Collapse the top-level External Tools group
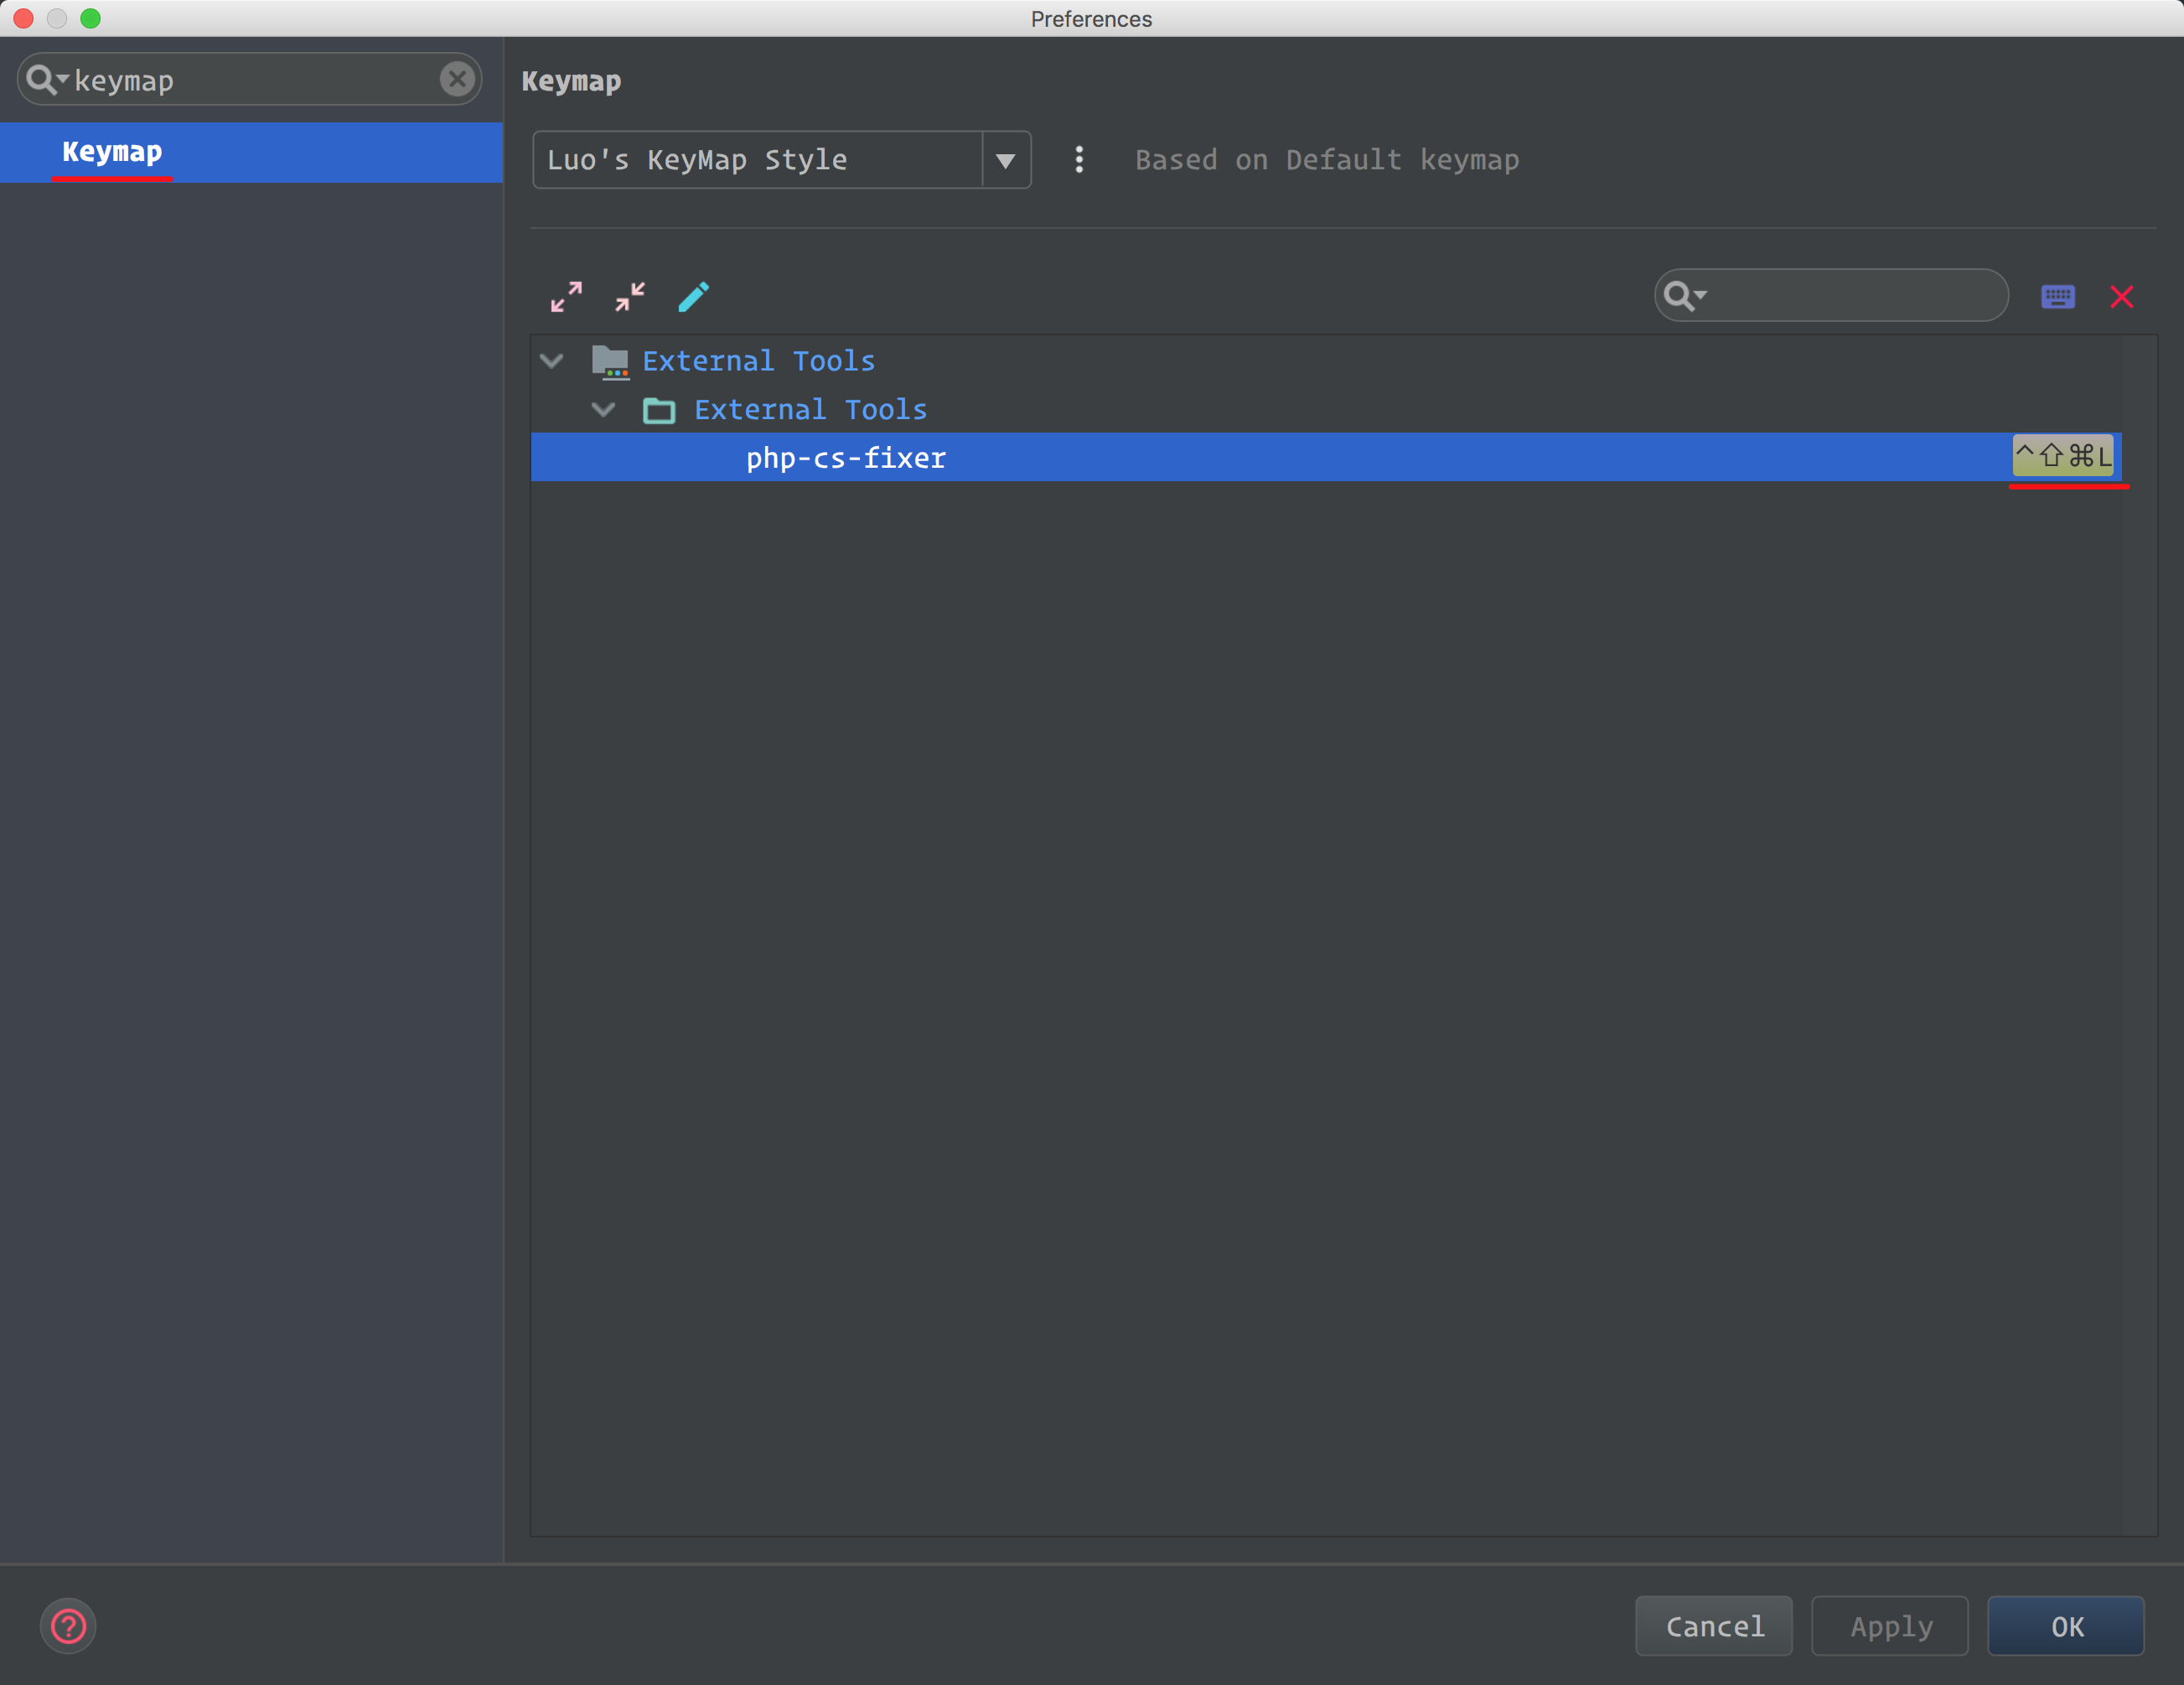 tap(552, 361)
